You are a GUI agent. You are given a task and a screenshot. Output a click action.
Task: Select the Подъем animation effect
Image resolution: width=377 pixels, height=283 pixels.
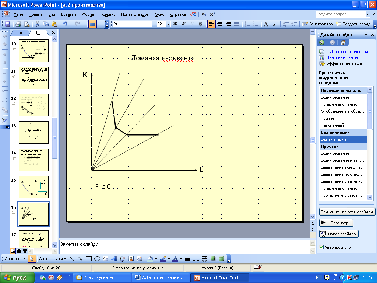pos(343,118)
